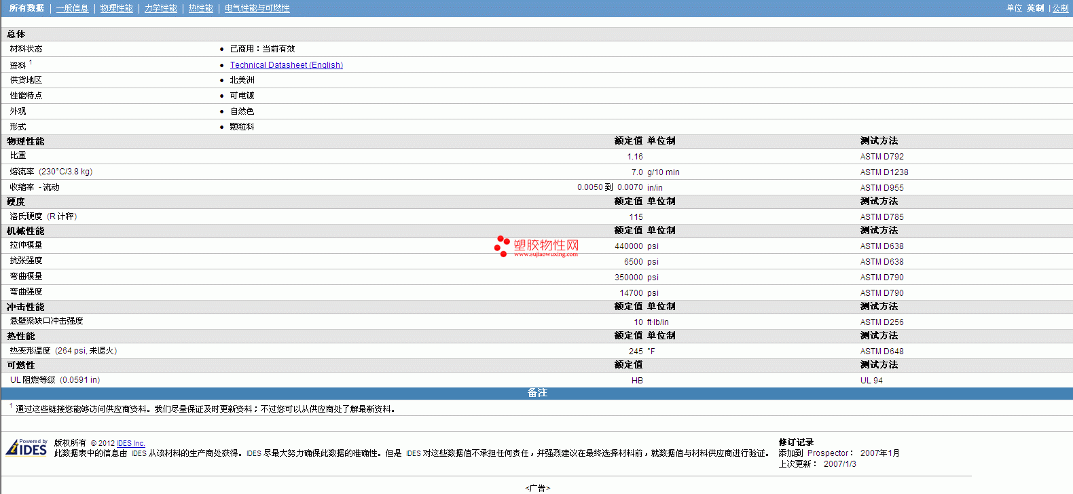Click the ASTM D955 test method
Screen dimensions: 1073x494
(x=882, y=188)
